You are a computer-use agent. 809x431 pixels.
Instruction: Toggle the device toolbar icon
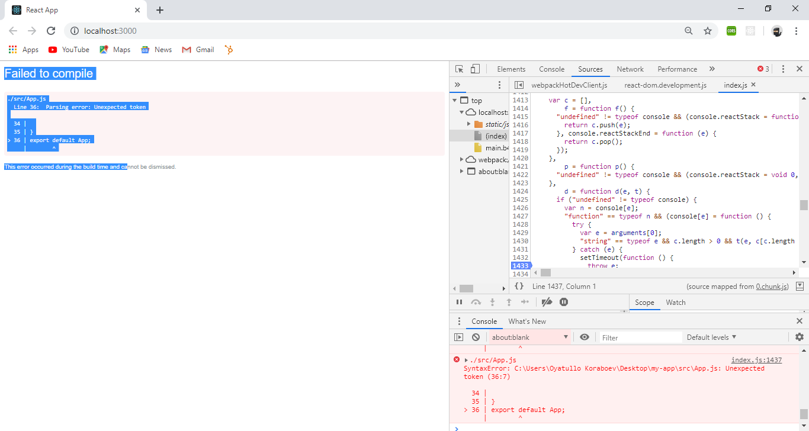pyautogui.click(x=475, y=69)
